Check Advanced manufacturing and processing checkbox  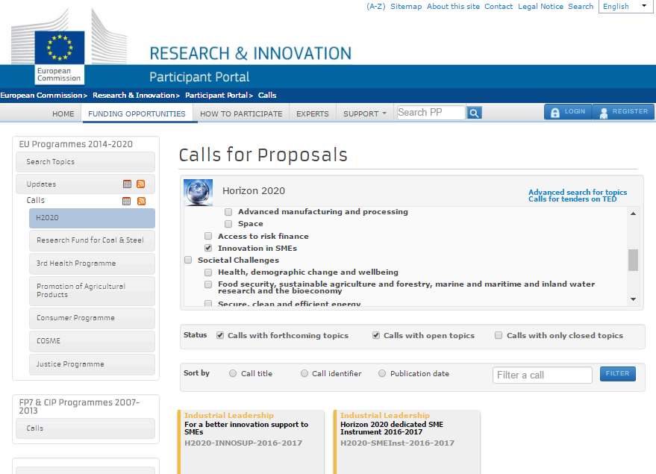coord(228,212)
